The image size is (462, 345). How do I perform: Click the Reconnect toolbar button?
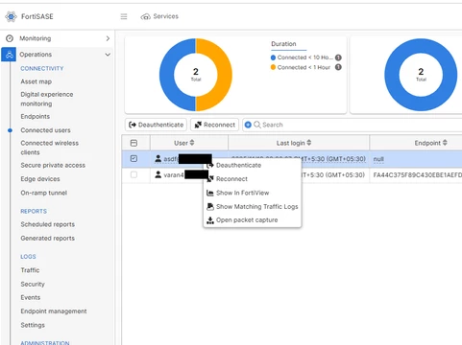[215, 125]
